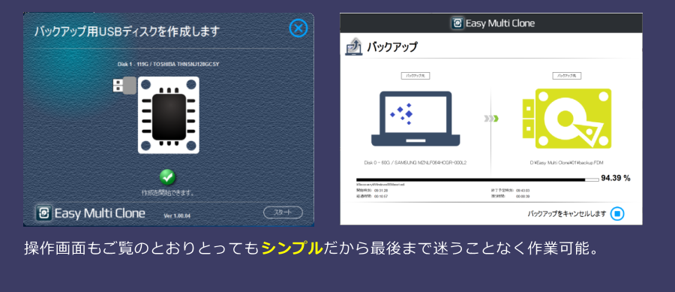Click the Disk 0 SAMSUNG source label

pos(415,163)
